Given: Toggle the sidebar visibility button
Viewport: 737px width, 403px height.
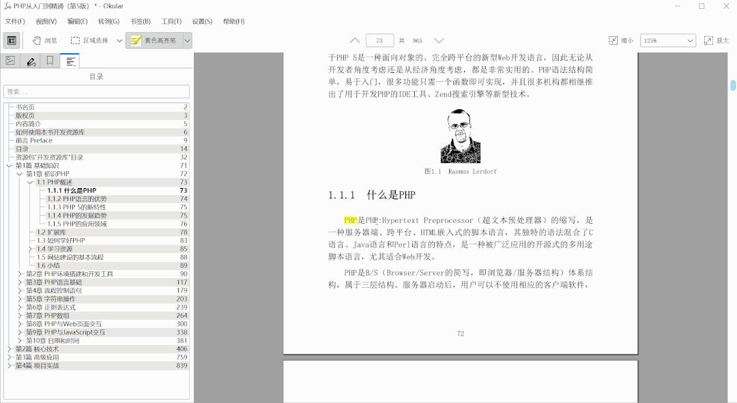Looking at the screenshot, I should (x=10, y=40).
